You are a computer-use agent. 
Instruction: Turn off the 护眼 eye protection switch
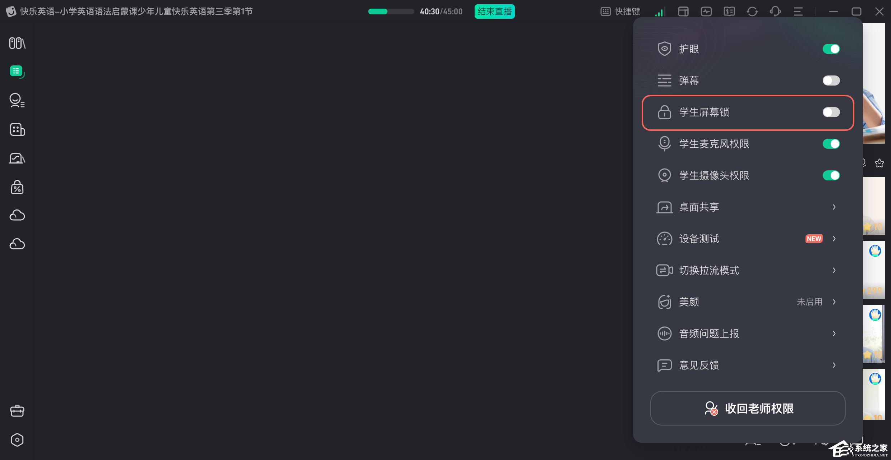pos(831,49)
